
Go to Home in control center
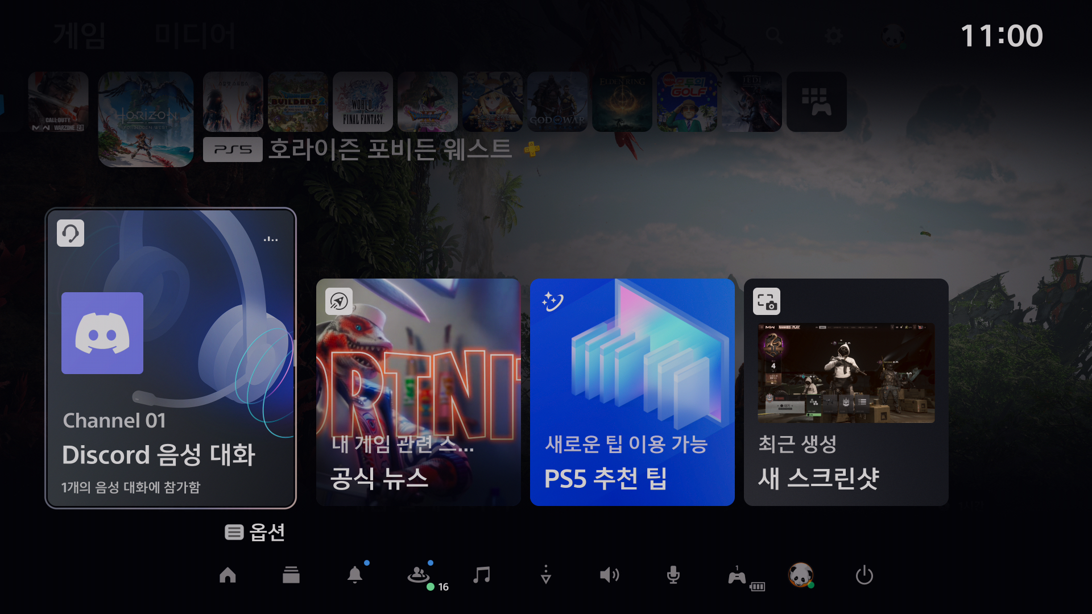click(x=227, y=575)
